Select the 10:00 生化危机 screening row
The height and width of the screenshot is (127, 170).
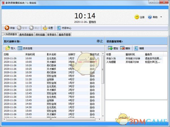(x=52, y=59)
